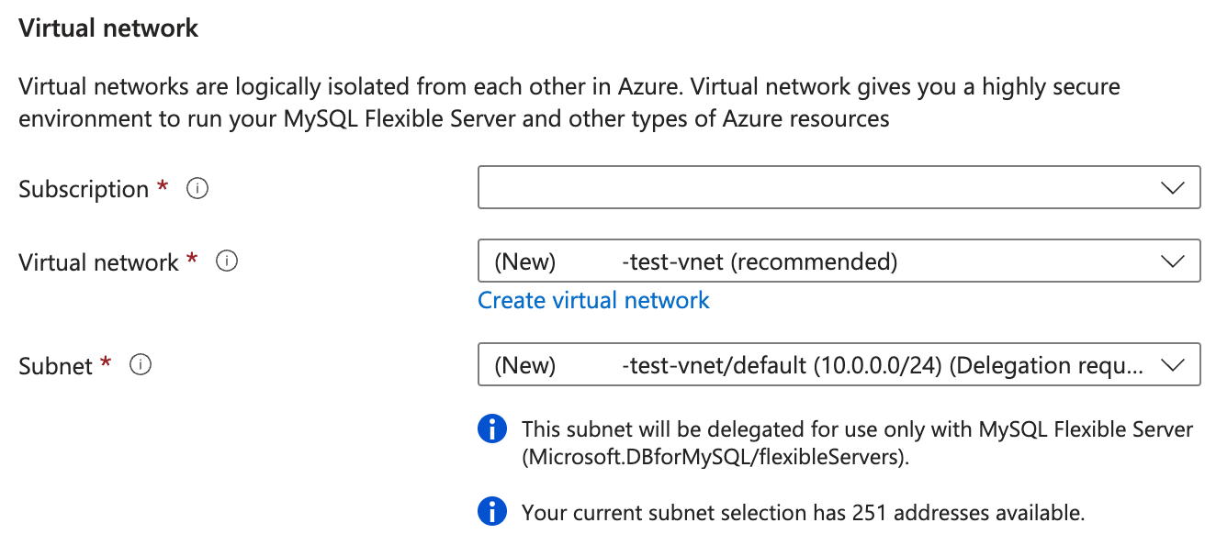The image size is (1216, 545).
Task: Click the bold Virtual network section heading
Action: coord(108,28)
